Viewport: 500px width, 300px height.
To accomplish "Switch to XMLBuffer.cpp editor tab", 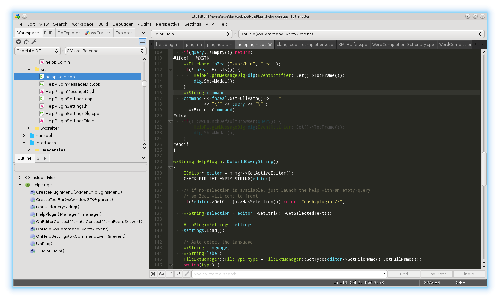I will 353,44.
